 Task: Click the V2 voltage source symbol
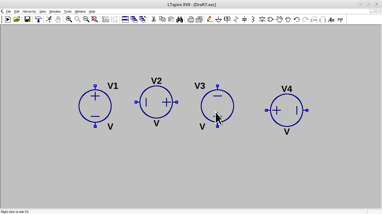pos(156,102)
